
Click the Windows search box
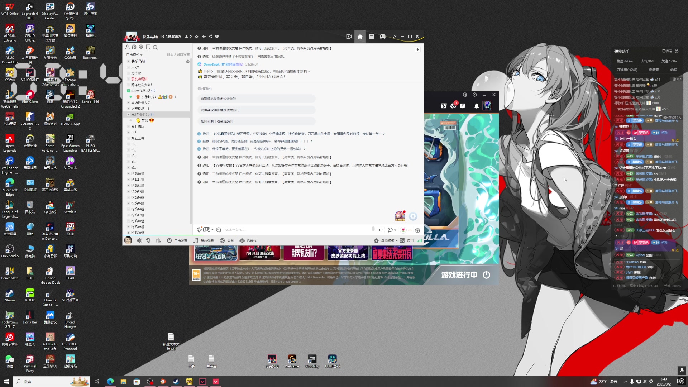[x=51, y=382]
